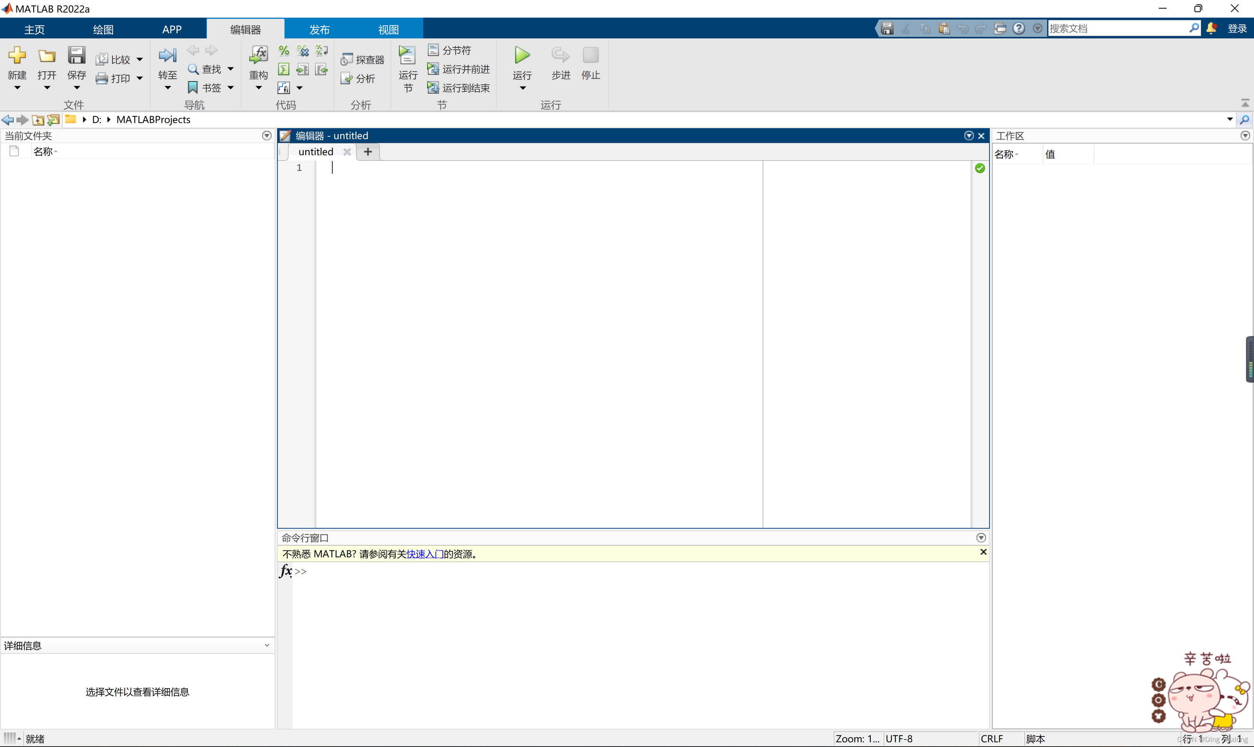The height and width of the screenshot is (747, 1254).
Task: Click the MATLABProjects path segment
Action: 153,119
